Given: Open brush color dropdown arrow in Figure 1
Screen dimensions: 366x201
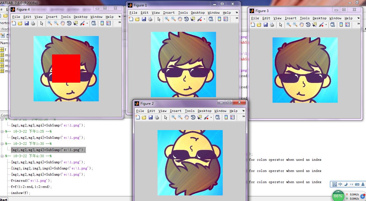Looking at the screenshot, I should coord(204,19).
